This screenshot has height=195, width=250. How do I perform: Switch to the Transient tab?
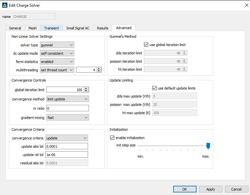pyautogui.click(x=52, y=28)
